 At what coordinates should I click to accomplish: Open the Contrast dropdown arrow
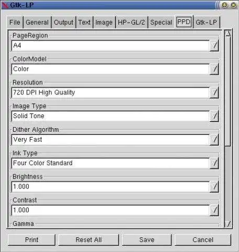pyautogui.click(x=214, y=210)
